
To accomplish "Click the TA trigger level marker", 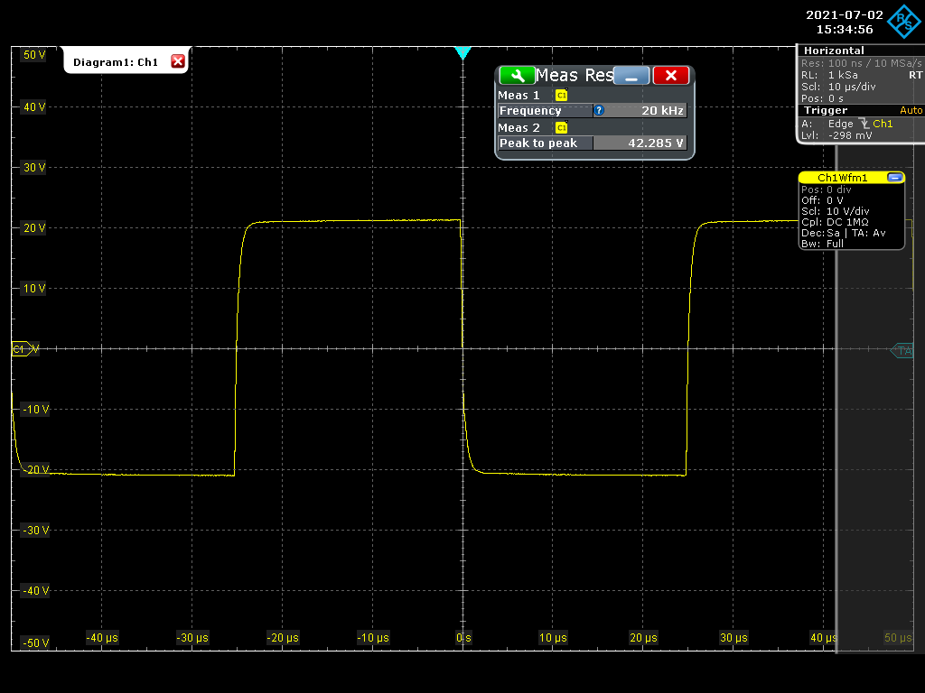I will tap(902, 351).
